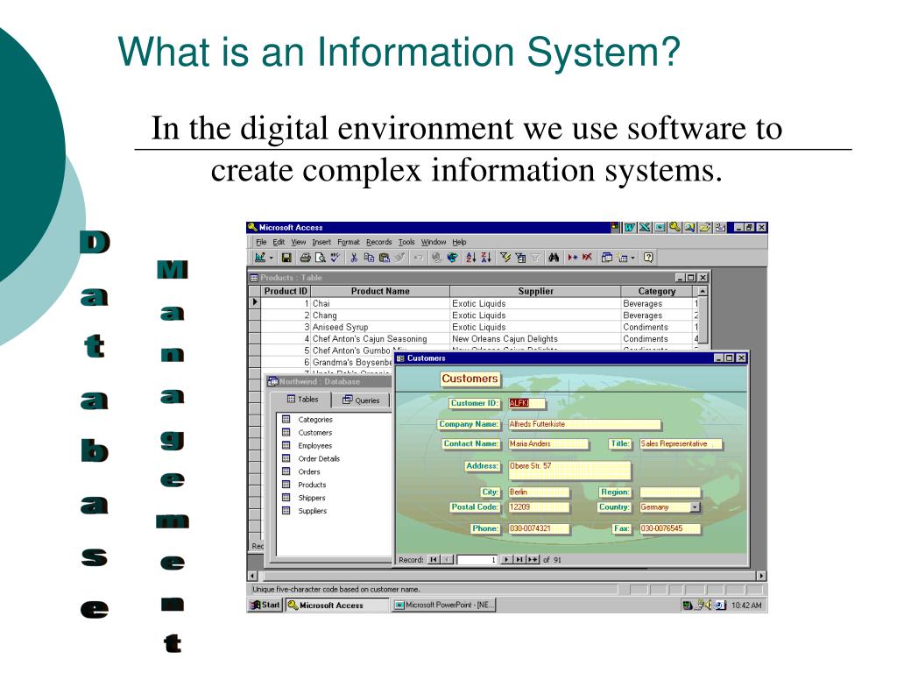Sort records ascending with A-Z icon
Viewport: 897px width, 673px height.
click(470, 258)
